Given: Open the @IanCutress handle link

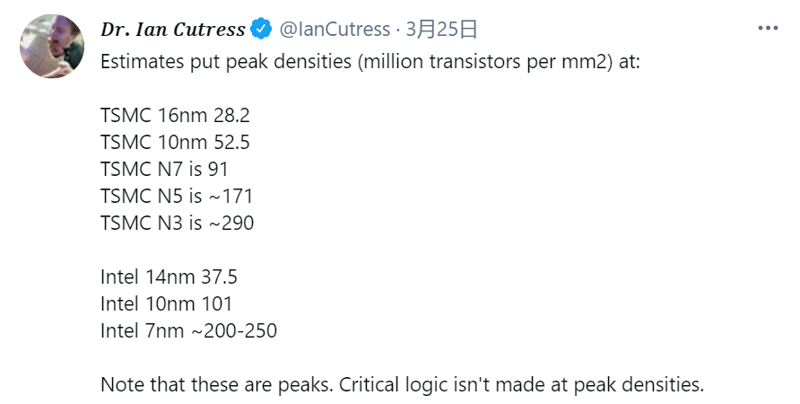Looking at the screenshot, I should pyautogui.click(x=333, y=30).
